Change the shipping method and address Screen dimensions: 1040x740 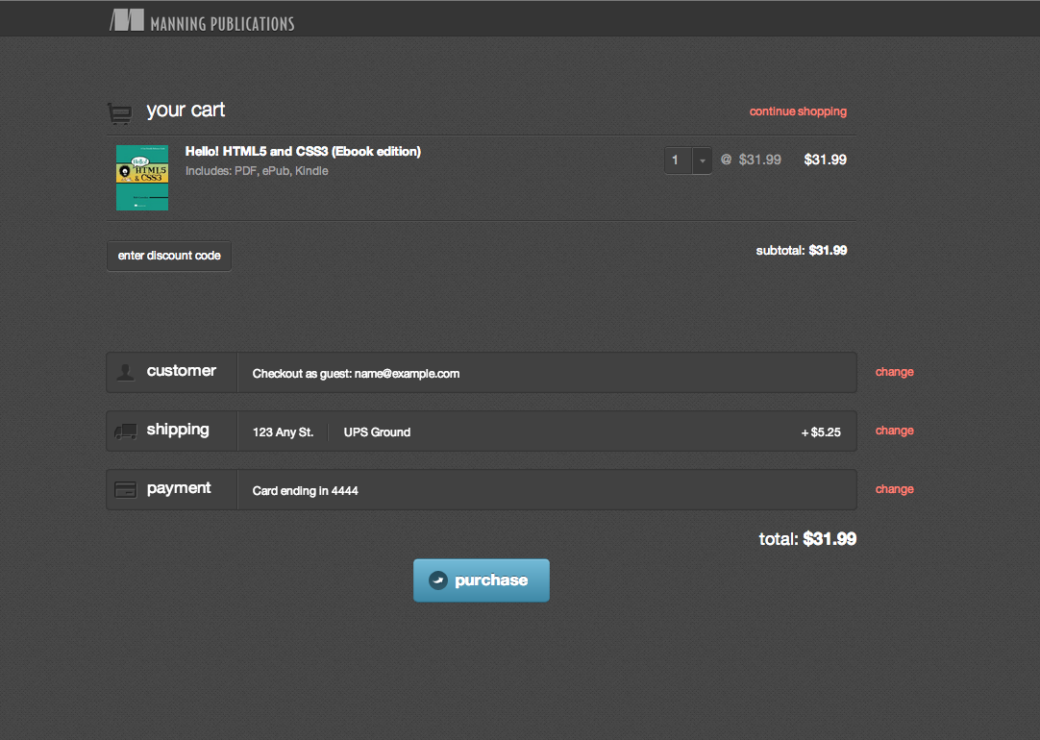[x=894, y=431]
